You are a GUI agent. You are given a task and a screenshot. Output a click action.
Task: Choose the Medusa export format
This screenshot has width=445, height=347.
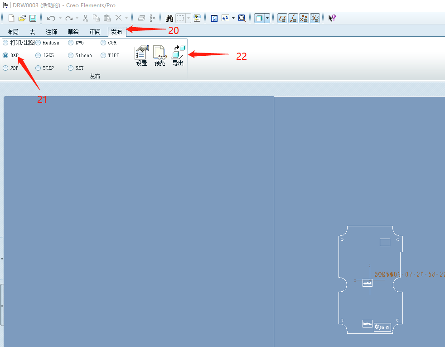[x=38, y=43]
